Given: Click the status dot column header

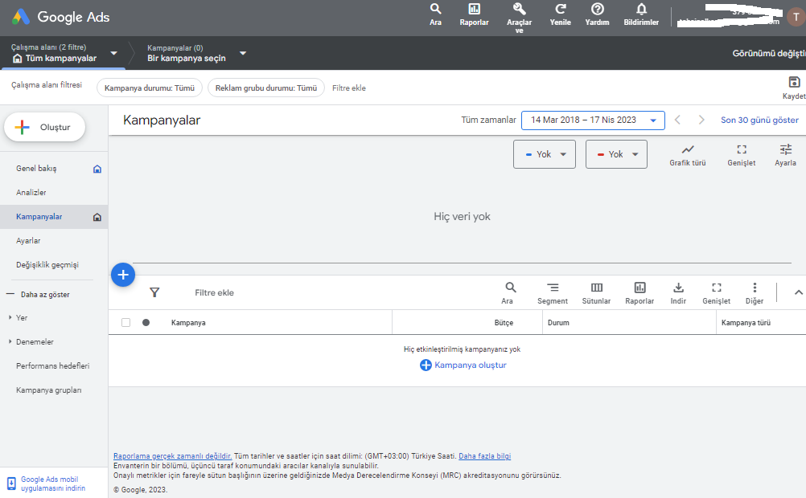Looking at the screenshot, I should point(146,322).
